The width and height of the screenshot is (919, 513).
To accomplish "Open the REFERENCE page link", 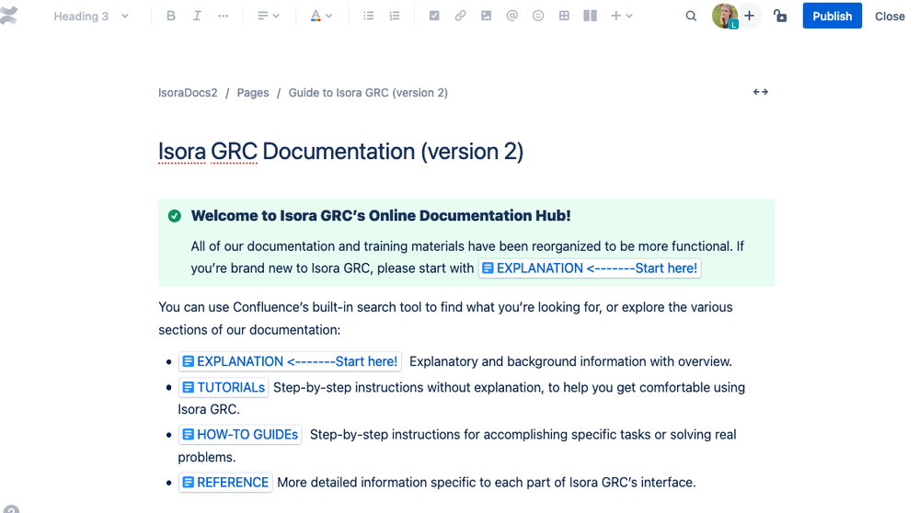I will point(225,483).
